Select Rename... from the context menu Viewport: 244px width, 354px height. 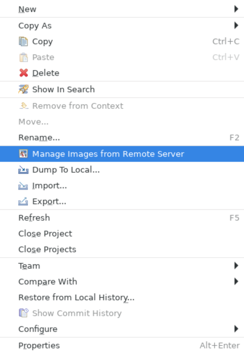click(122, 138)
